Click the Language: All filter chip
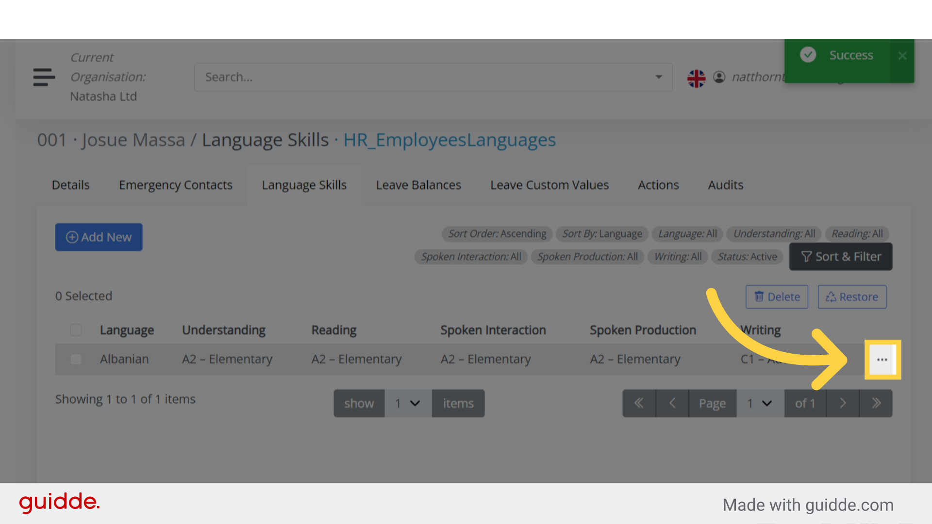Viewport: 932px width, 524px height. coord(687,234)
